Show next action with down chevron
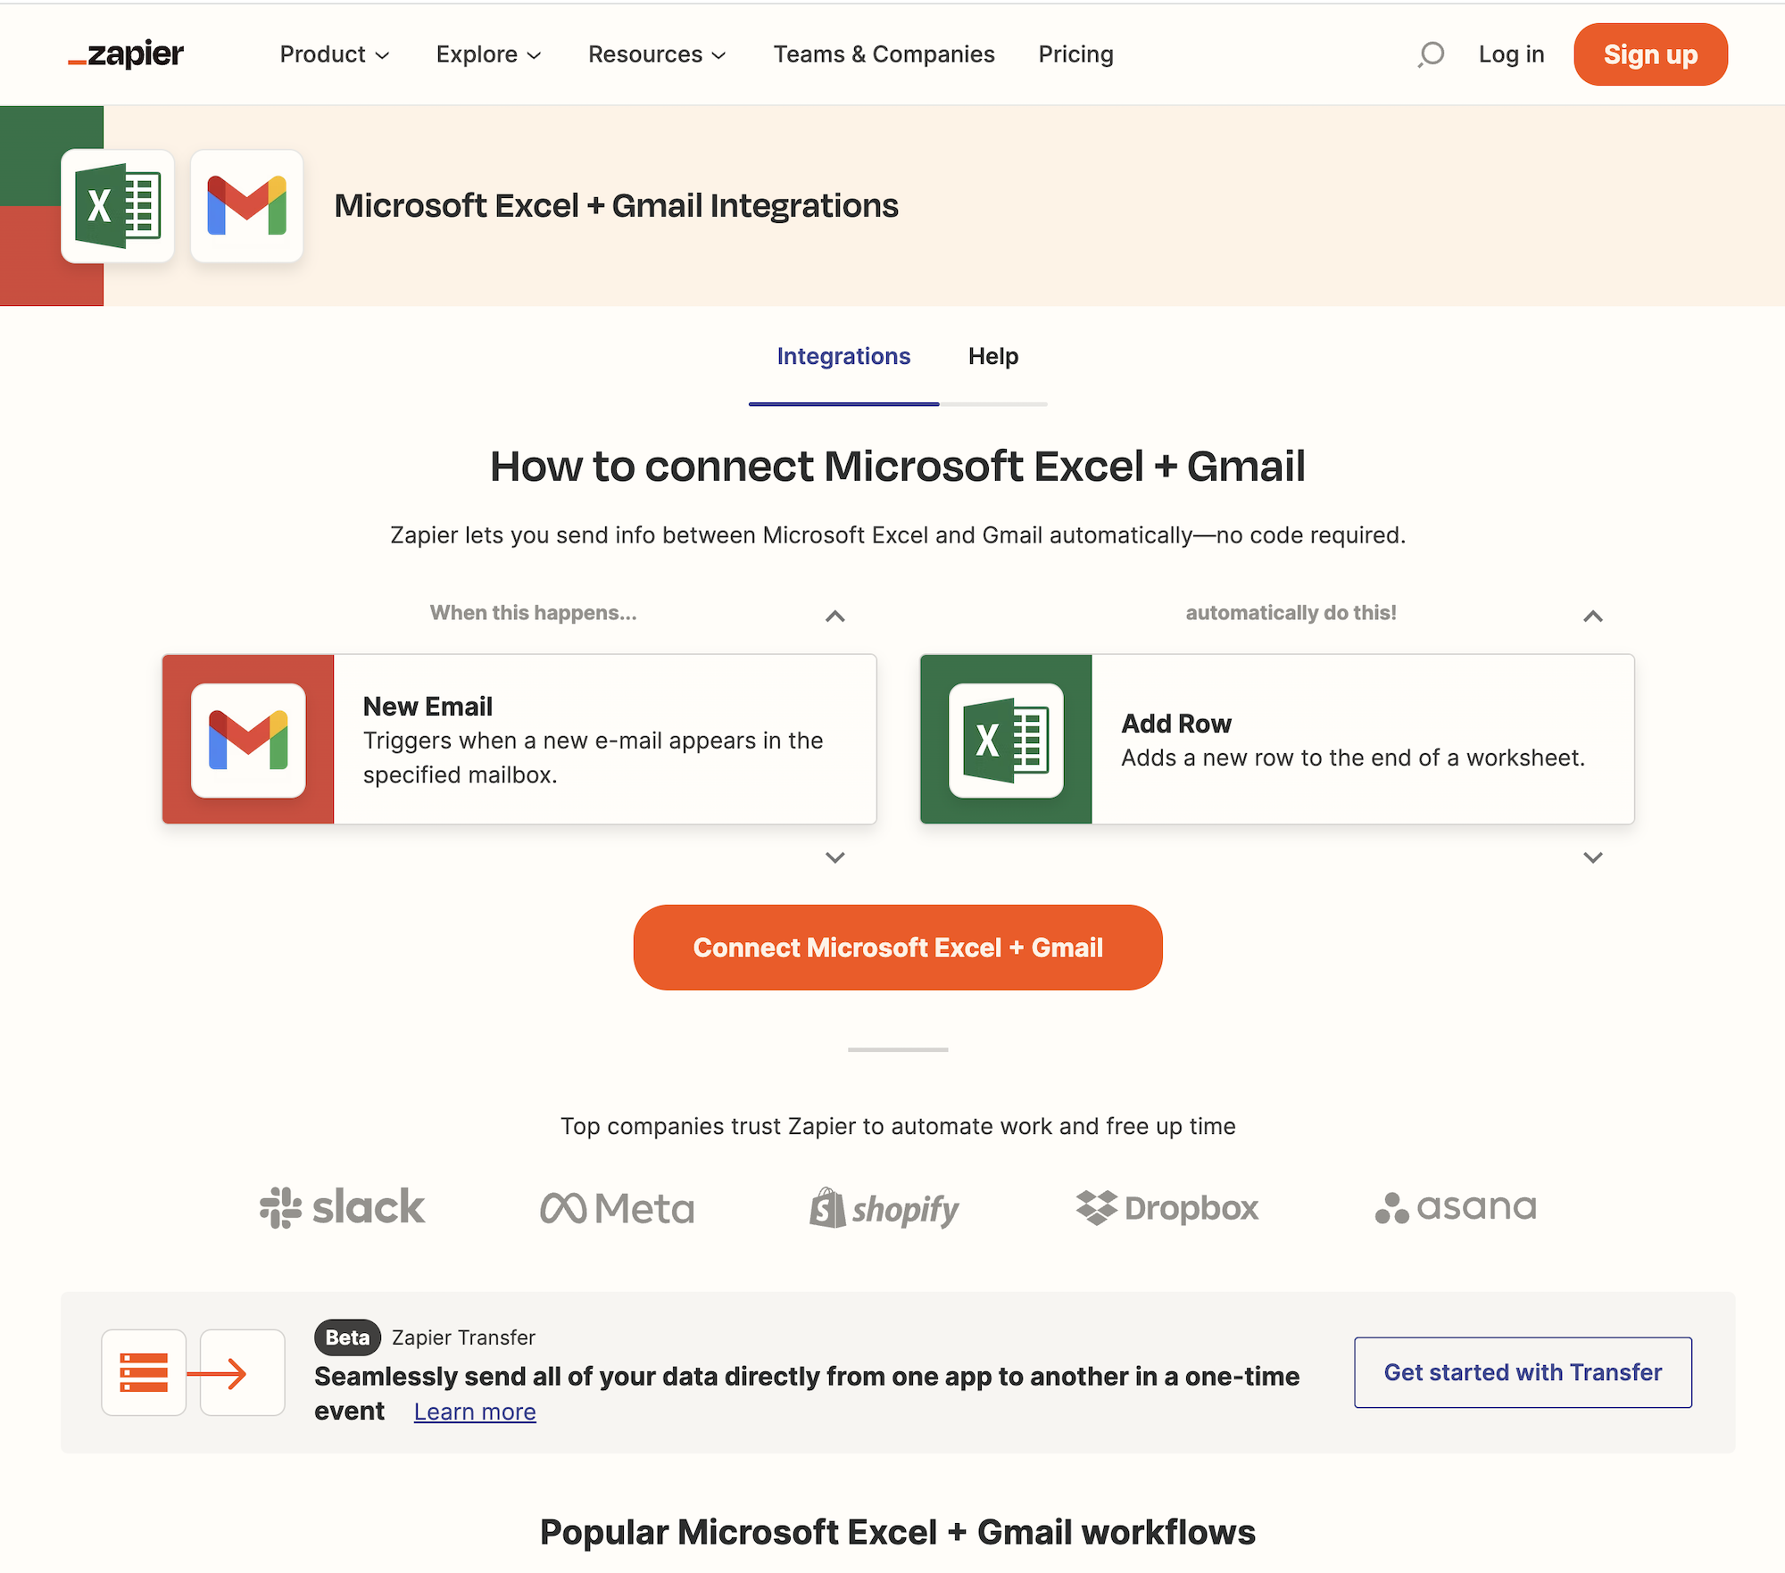The image size is (1785, 1573). pos(1593,857)
